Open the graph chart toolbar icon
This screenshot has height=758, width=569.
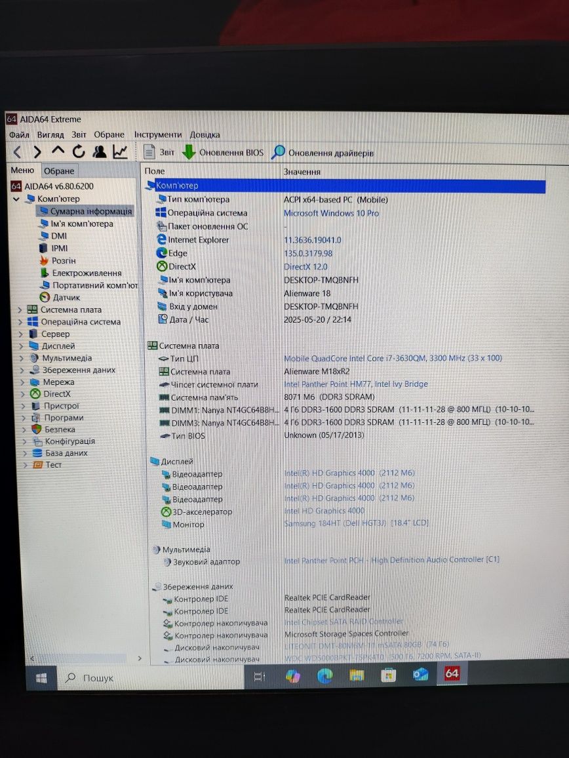point(120,151)
